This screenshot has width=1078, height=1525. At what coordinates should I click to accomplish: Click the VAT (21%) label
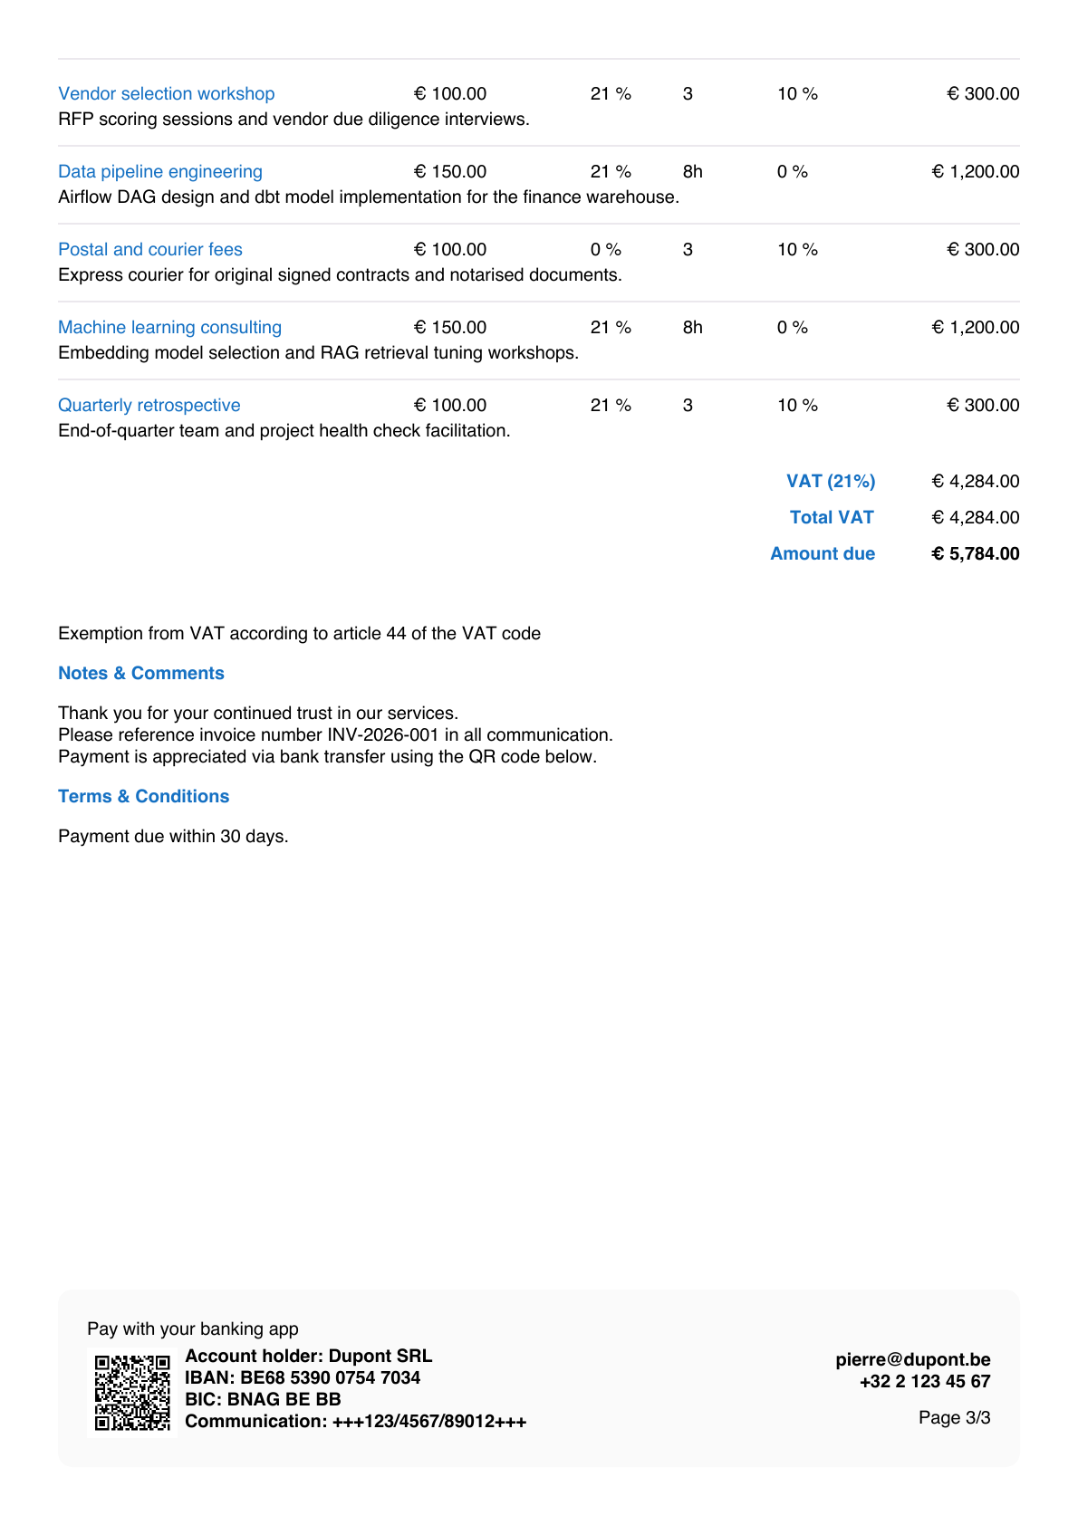point(831,481)
